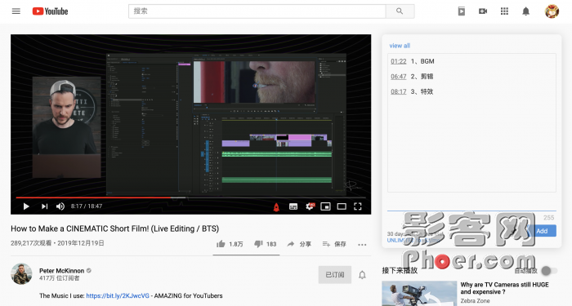Open the YouTube apps grid
Screen dimensions: 572x306
tap(504, 11)
